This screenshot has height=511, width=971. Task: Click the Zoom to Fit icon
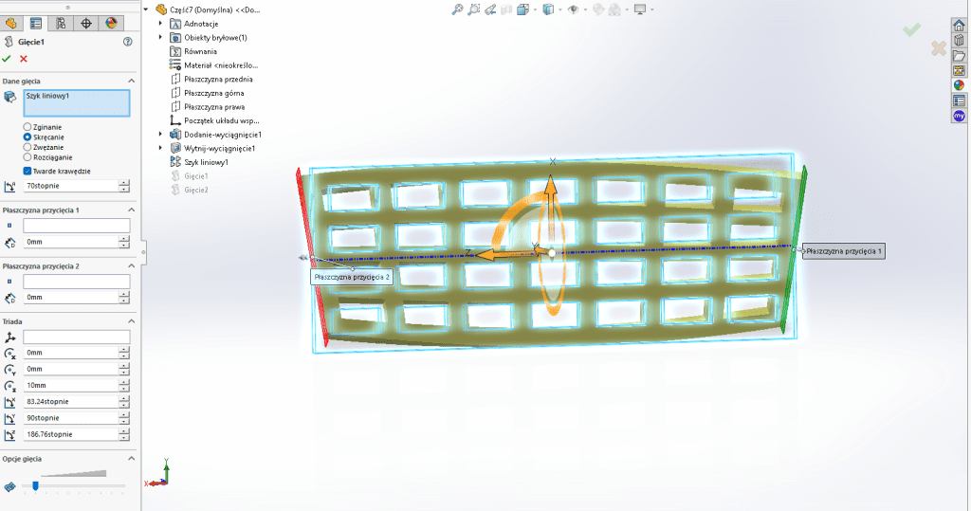457,9
